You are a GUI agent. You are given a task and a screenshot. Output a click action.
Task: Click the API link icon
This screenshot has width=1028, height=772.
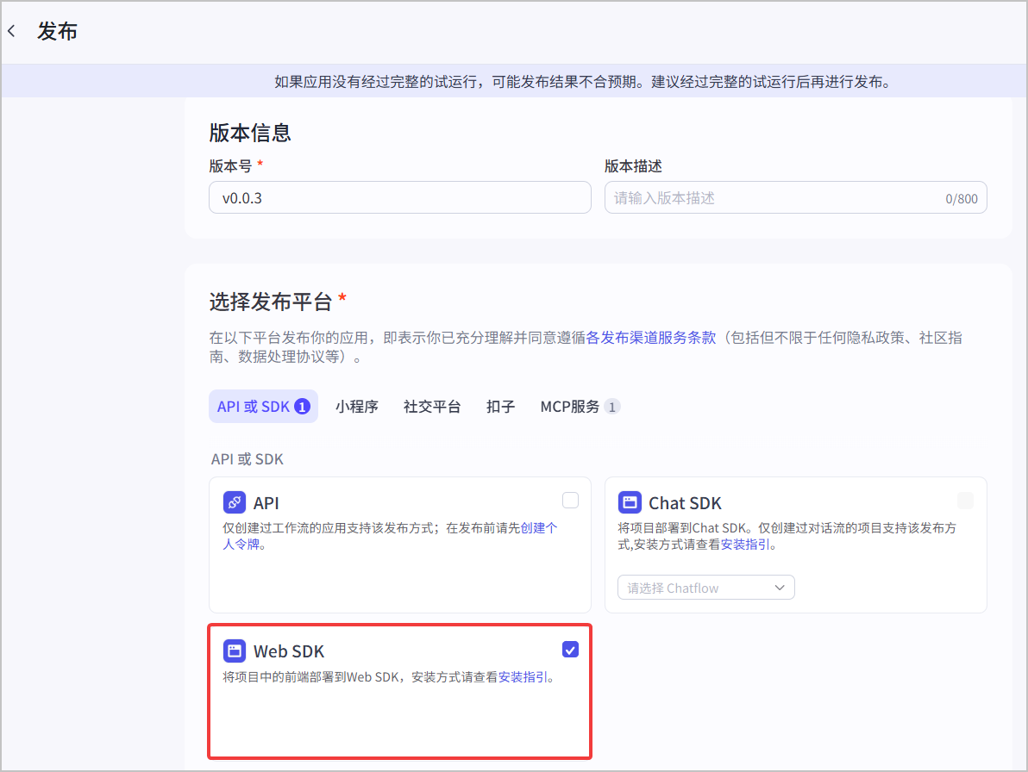[234, 502]
